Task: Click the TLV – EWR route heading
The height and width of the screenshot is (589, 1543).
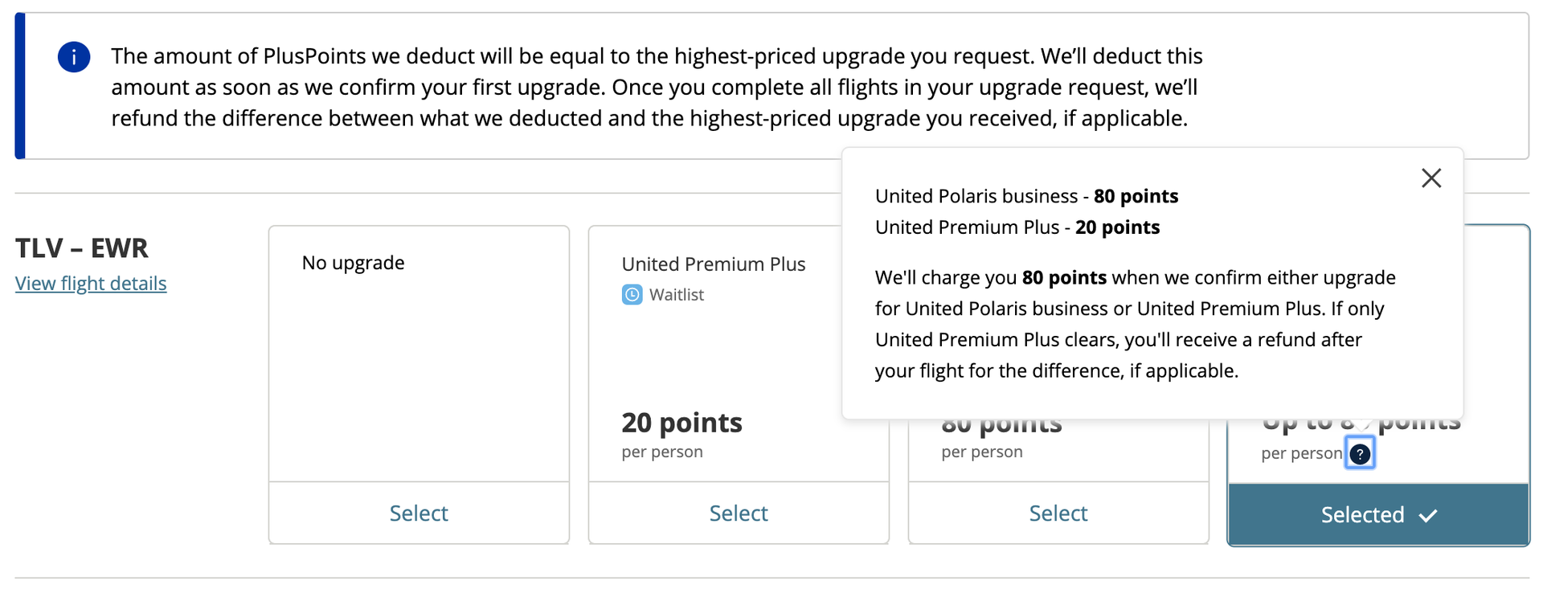Action: [x=82, y=248]
